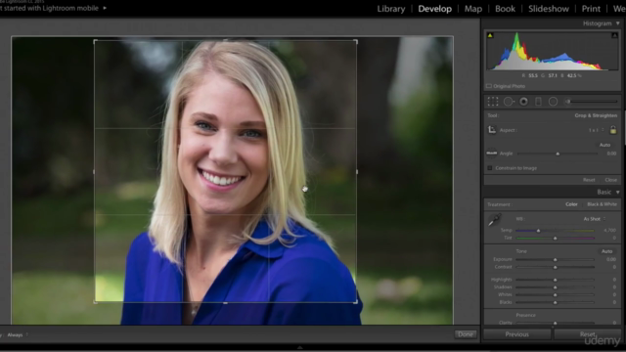
Task: Pick the White Balance eyedropper tool
Action: point(494,220)
